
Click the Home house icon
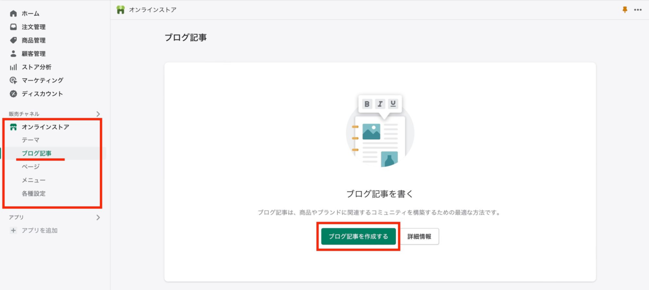pyautogui.click(x=13, y=14)
